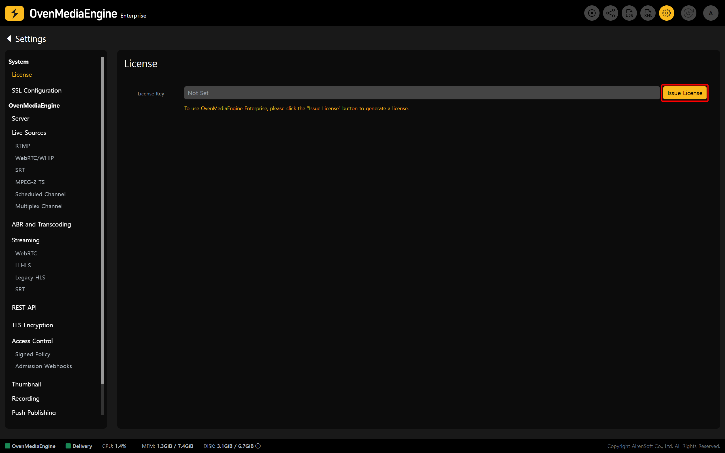Select RTMP under Live Sources
Image resolution: width=725 pixels, height=453 pixels.
point(23,146)
